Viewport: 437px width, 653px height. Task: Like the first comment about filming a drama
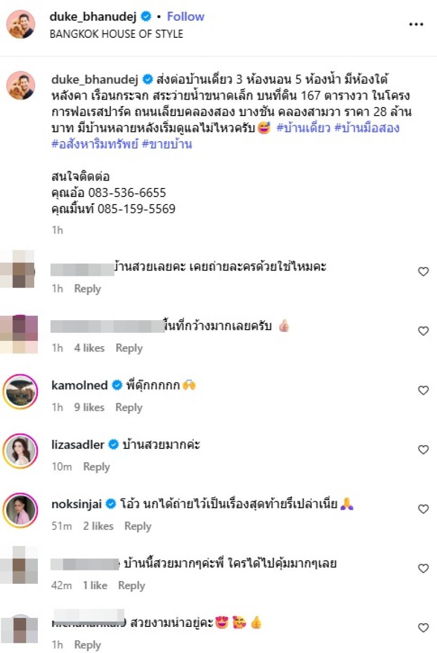tap(423, 272)
